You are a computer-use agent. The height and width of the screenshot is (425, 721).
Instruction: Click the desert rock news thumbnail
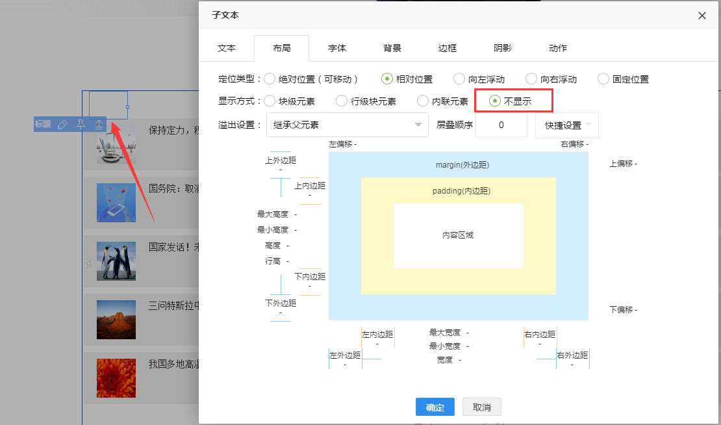(x=116, y=319)
